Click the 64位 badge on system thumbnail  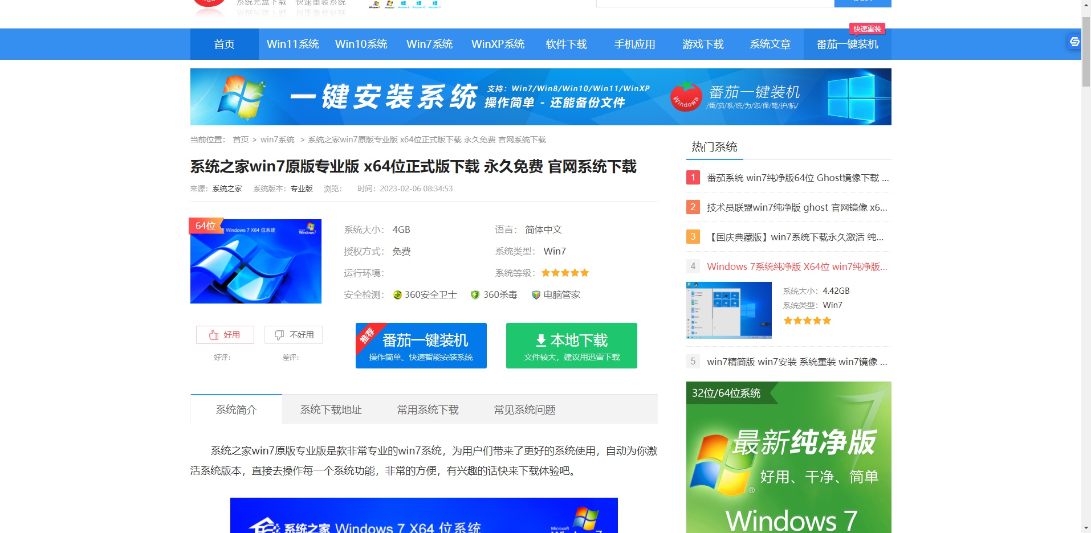206,225
